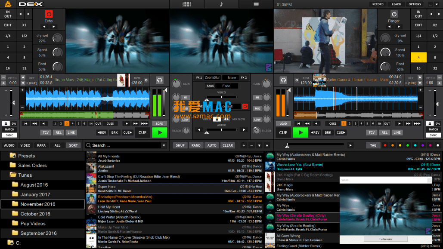Select next left deck effect with right arrow
Screen dimensions: 443x249
pyautogui.click(x=54, y=27)
